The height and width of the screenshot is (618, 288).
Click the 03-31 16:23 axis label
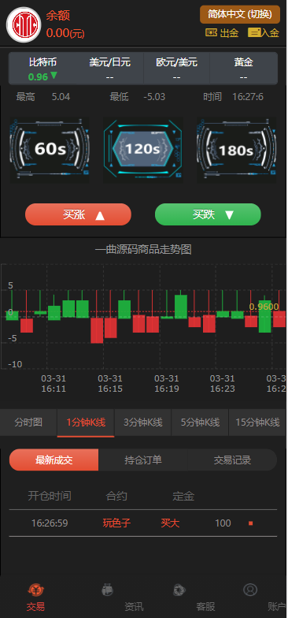tap(222, 384)
